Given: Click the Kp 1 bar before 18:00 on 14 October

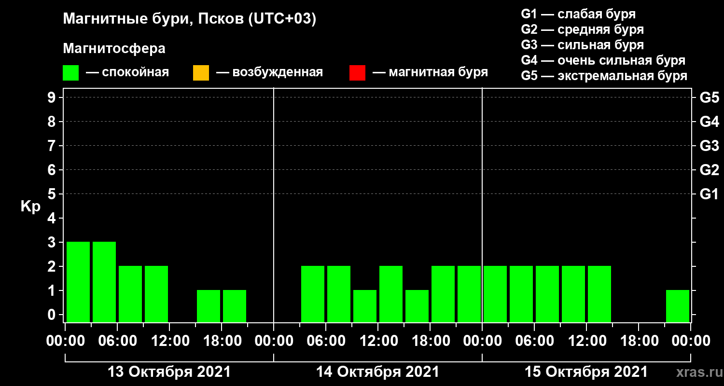Looking at the screenshot, I should click(x=417, y=306).
